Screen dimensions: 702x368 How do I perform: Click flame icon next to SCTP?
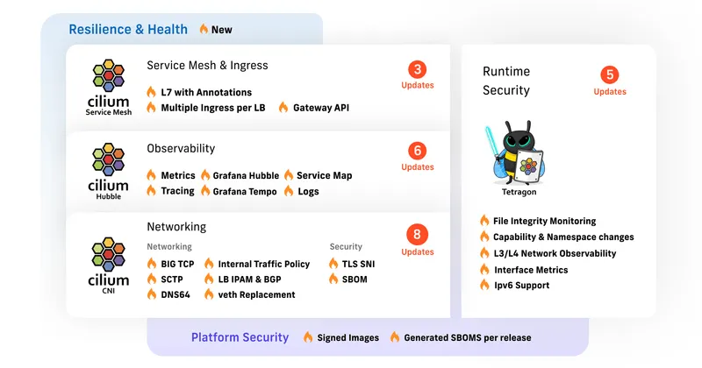pos(152,279)
